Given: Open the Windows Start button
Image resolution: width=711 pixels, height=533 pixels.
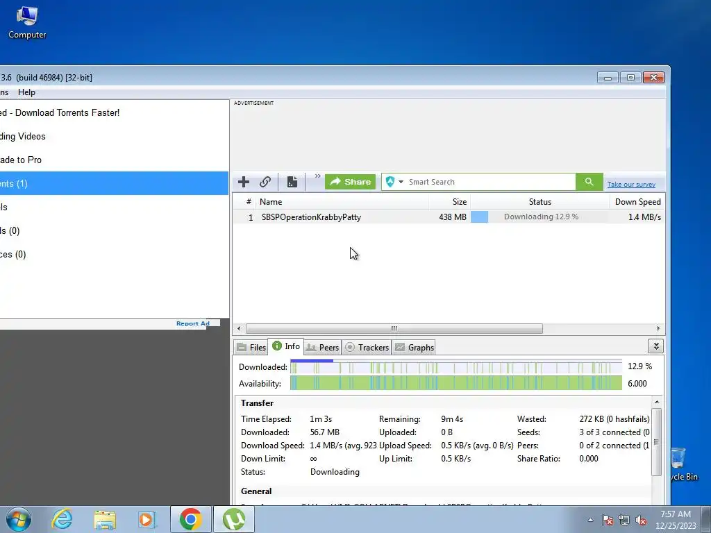Looking at the screenshot, I should 19,519.
